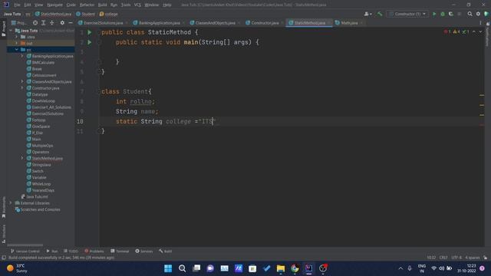Open Version Control tool window

point(25,251)
